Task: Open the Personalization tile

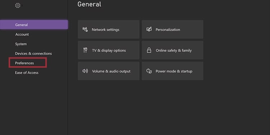Action: tap(172, 29)
